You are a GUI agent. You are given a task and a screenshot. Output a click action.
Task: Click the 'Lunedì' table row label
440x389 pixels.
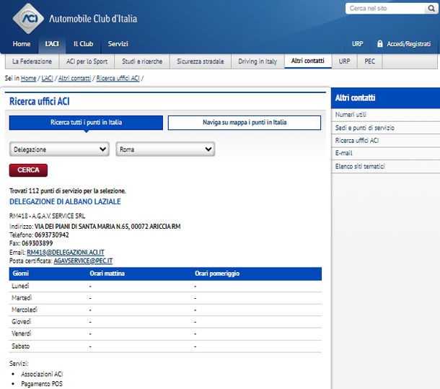click(20, 286)
